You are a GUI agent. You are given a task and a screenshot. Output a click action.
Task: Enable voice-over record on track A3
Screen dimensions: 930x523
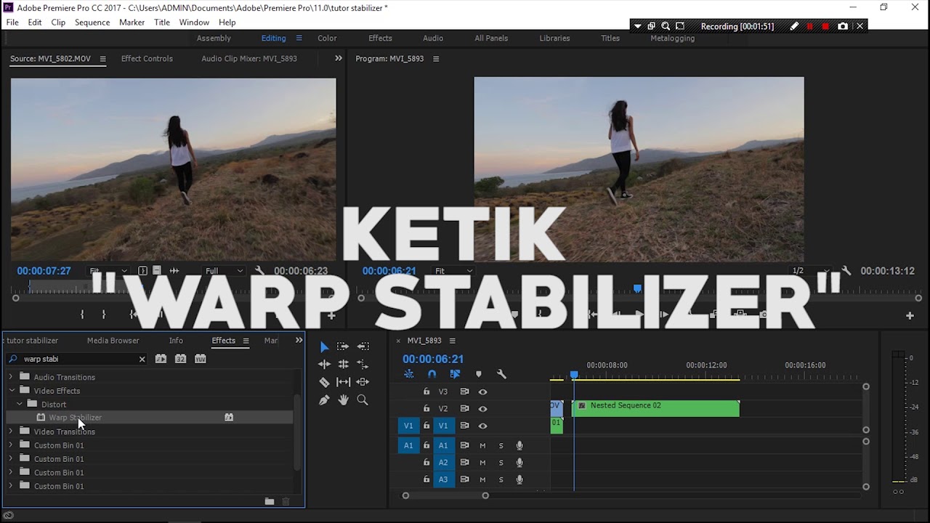(519, 479)
